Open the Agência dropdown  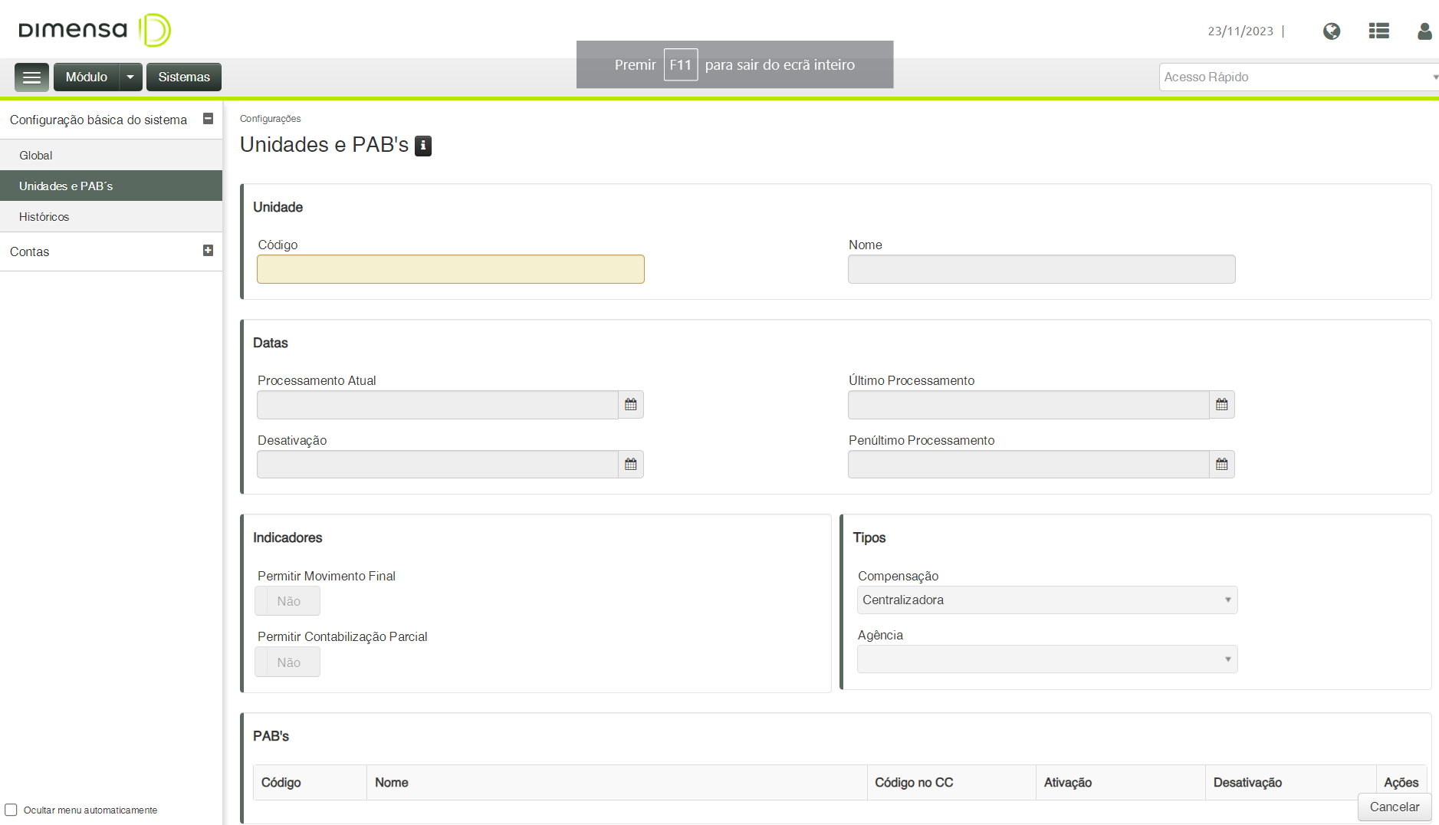pos(1046,659)
